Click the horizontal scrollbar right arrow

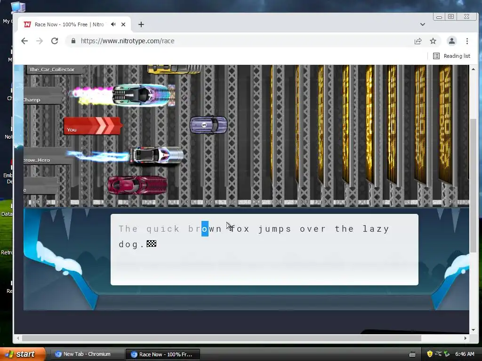pyautogui.click(x=466, y=338)
